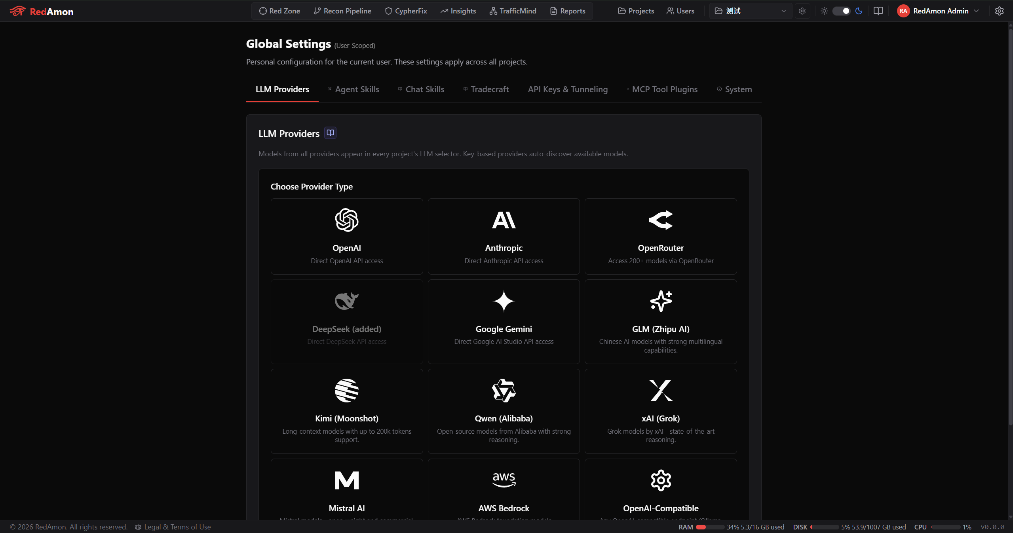Expand the RedAmon Admin user menu
The width and height of the screenshot is (1013, 533).
pos(938,11)
